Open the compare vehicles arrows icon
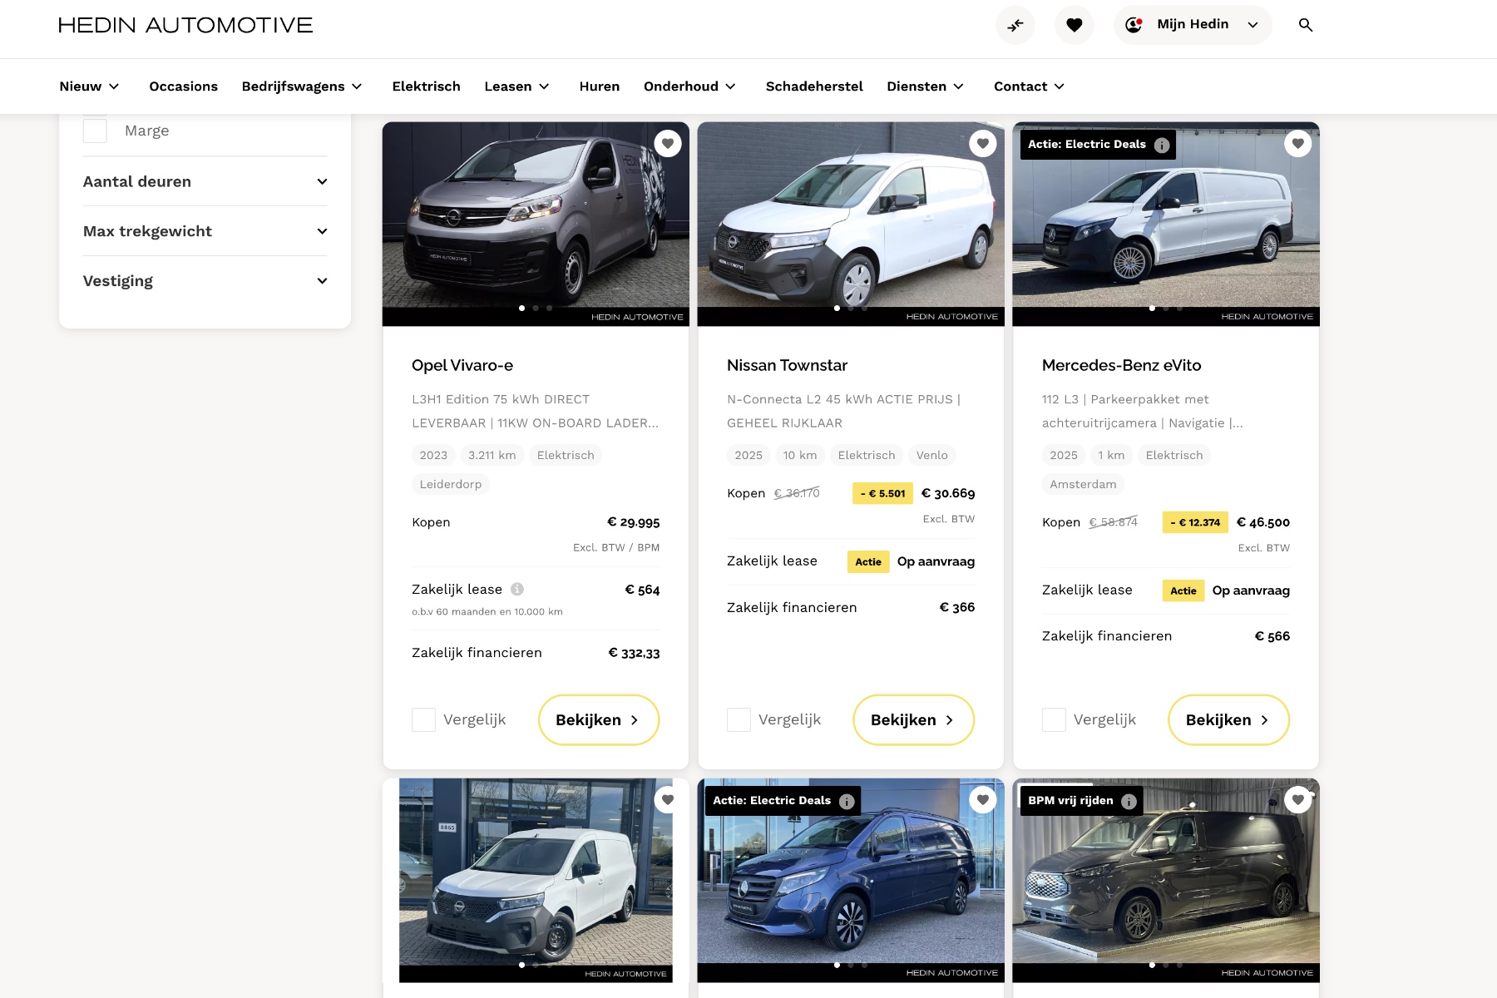 pos(1015,25)
